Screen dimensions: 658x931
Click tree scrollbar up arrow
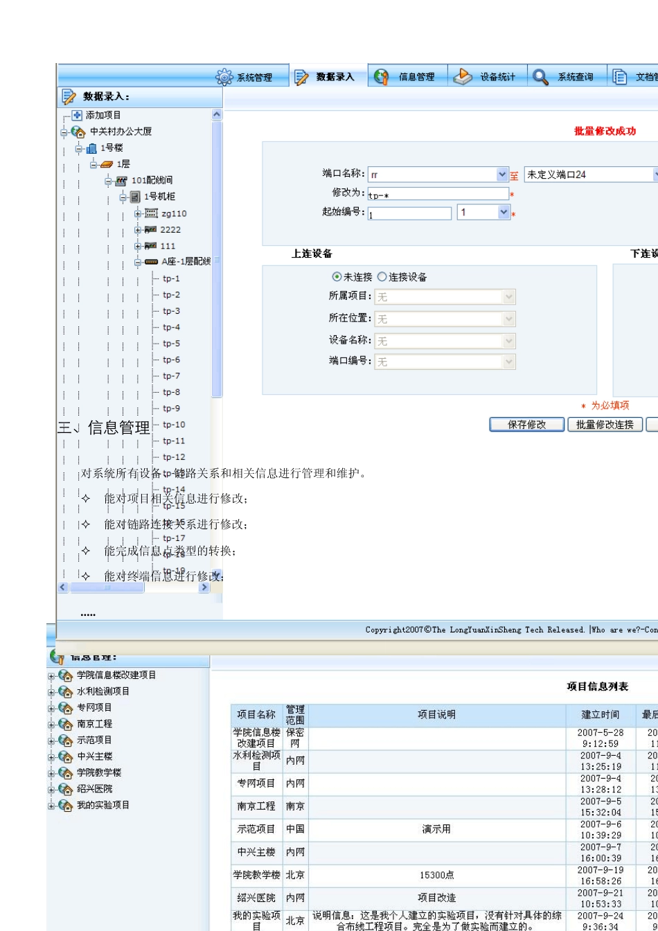[x=217, y=114]
